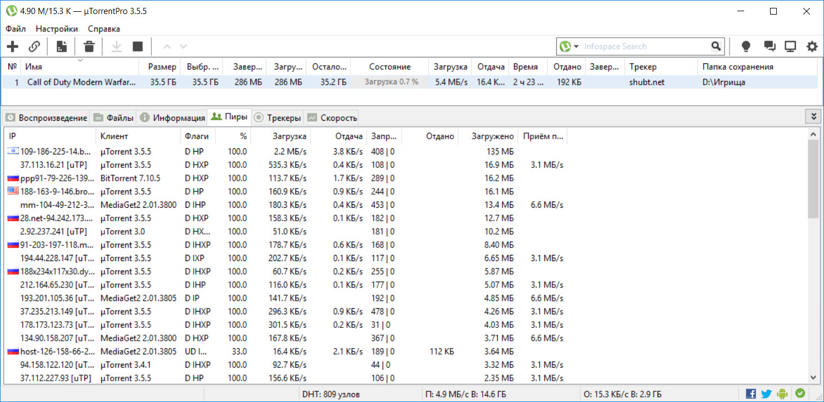This screenshot has width=824, height=402.
Task: Open the Настройки menu
Action: (x=57, y=29)
